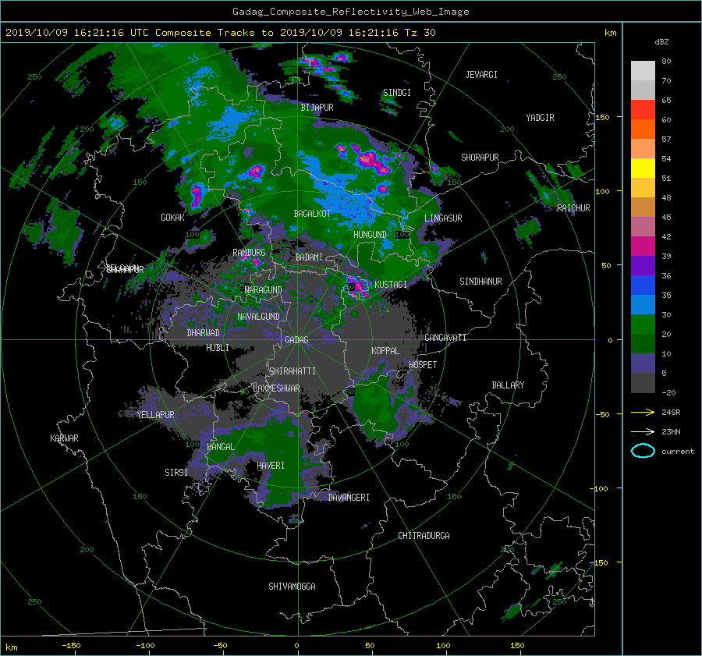Click the NAVALGUND city label
Screen dimensions: 702x656
coord(258,317)
